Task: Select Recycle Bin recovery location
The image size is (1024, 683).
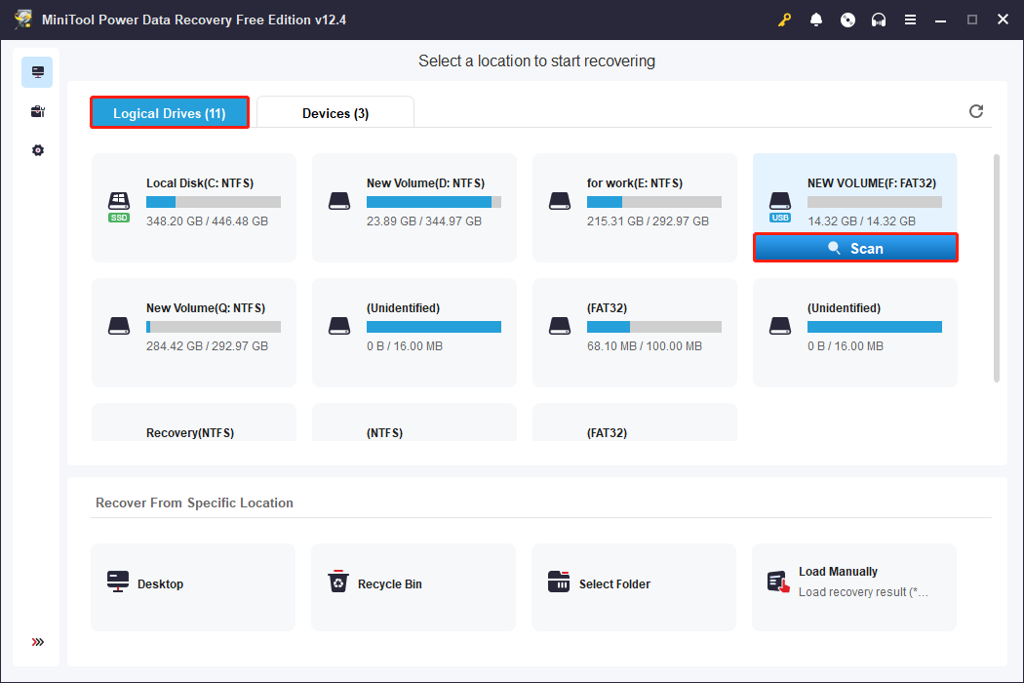Action: point(413,584)
